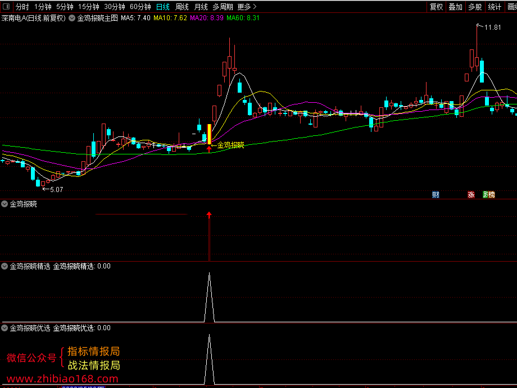Switch to 日线 daily chart
517x388 pixels.
(162, 7)
